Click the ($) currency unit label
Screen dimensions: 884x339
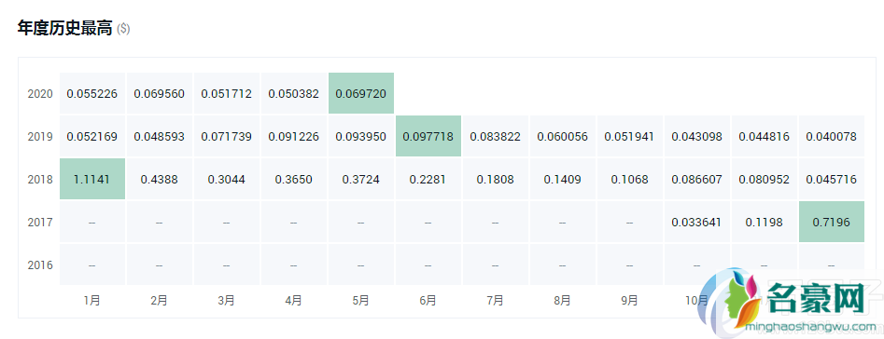(x=123, y=29)
